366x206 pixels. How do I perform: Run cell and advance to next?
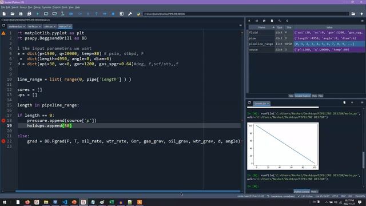click(x=54, y=14)
